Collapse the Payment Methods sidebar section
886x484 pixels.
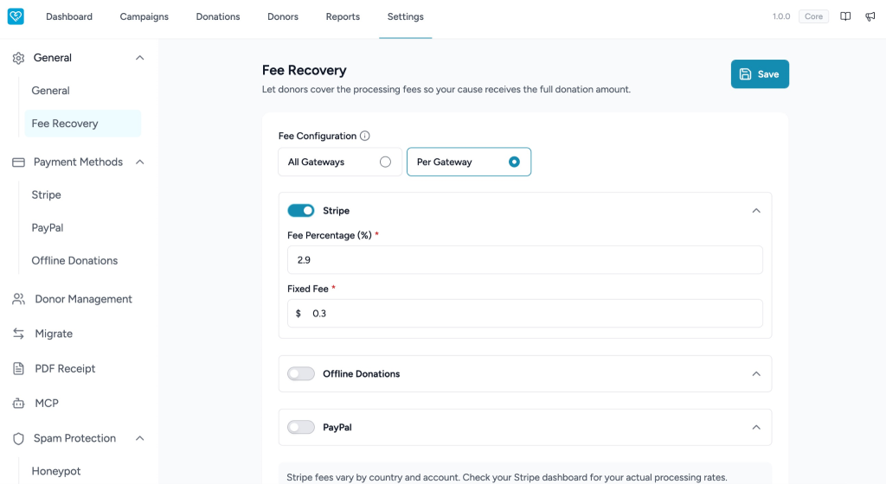click(x=139, y=162)
